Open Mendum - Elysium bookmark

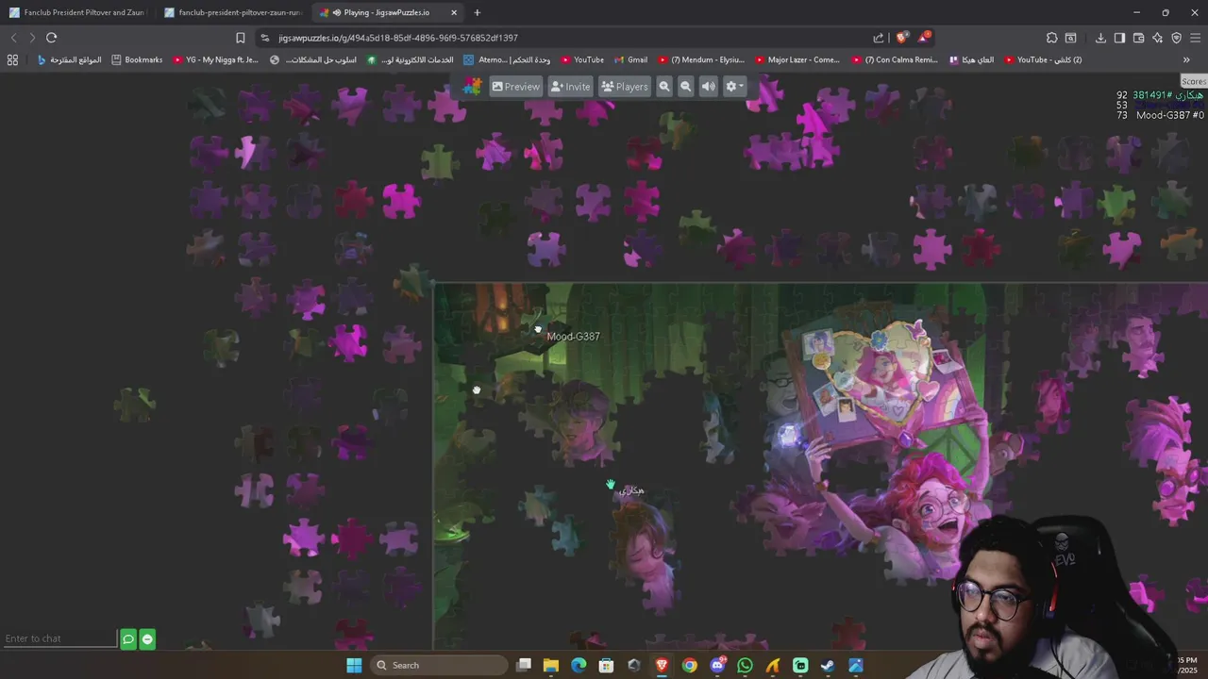coord(701,59)
